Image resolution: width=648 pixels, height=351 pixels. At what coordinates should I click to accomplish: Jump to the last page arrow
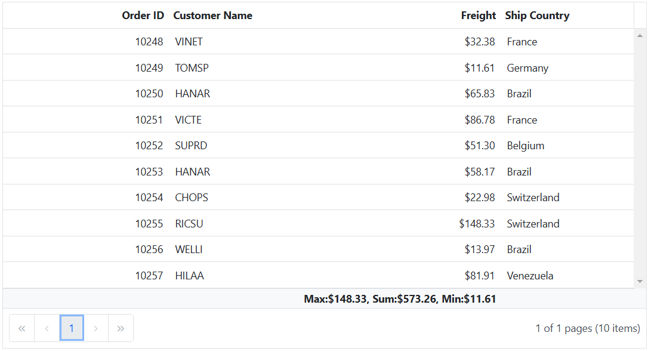coord(121,328)
